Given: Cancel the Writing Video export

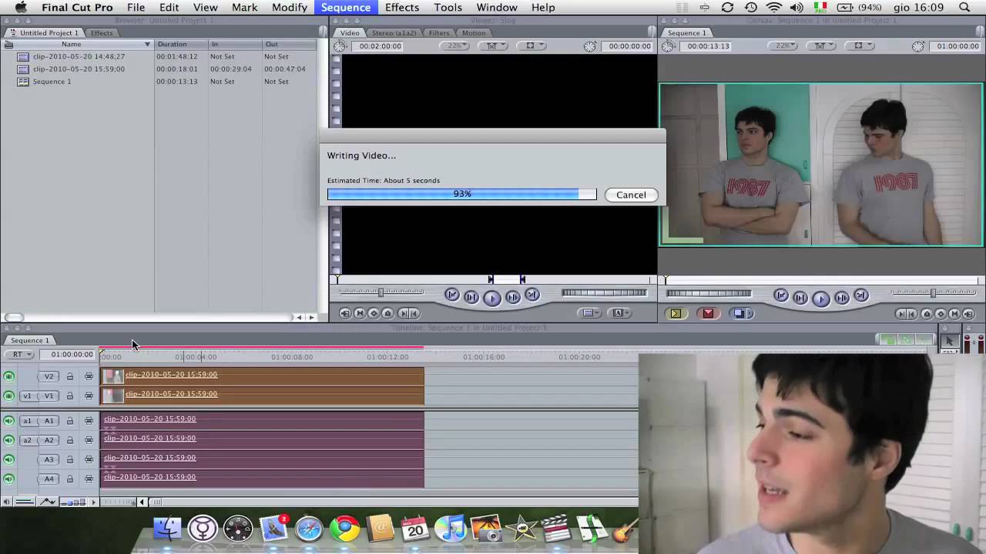Looking at the screenshot, I should point(631,195).
